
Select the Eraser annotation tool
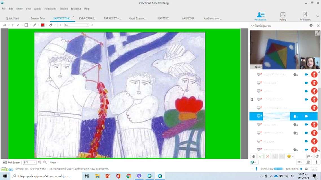[x=51, y=25]
